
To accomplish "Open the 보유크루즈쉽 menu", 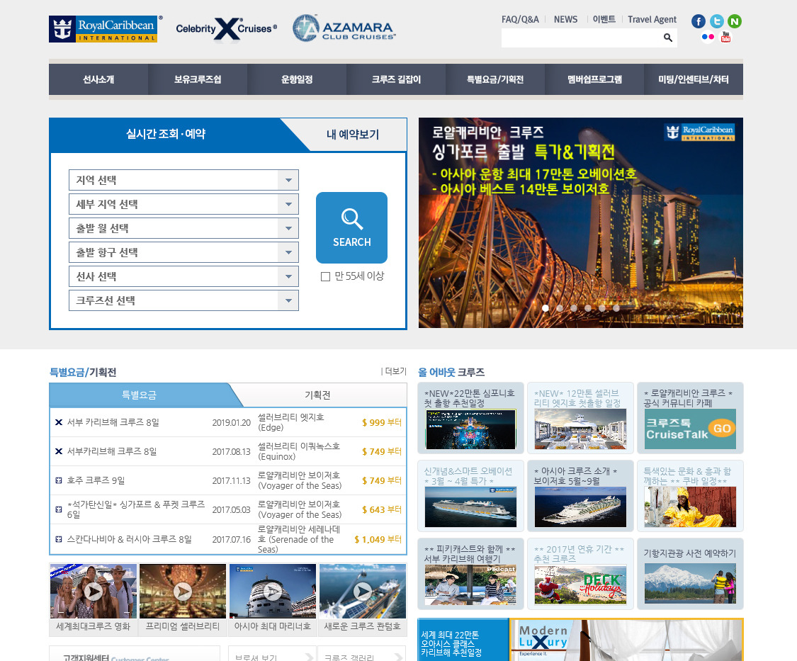I will coord(198,79).
